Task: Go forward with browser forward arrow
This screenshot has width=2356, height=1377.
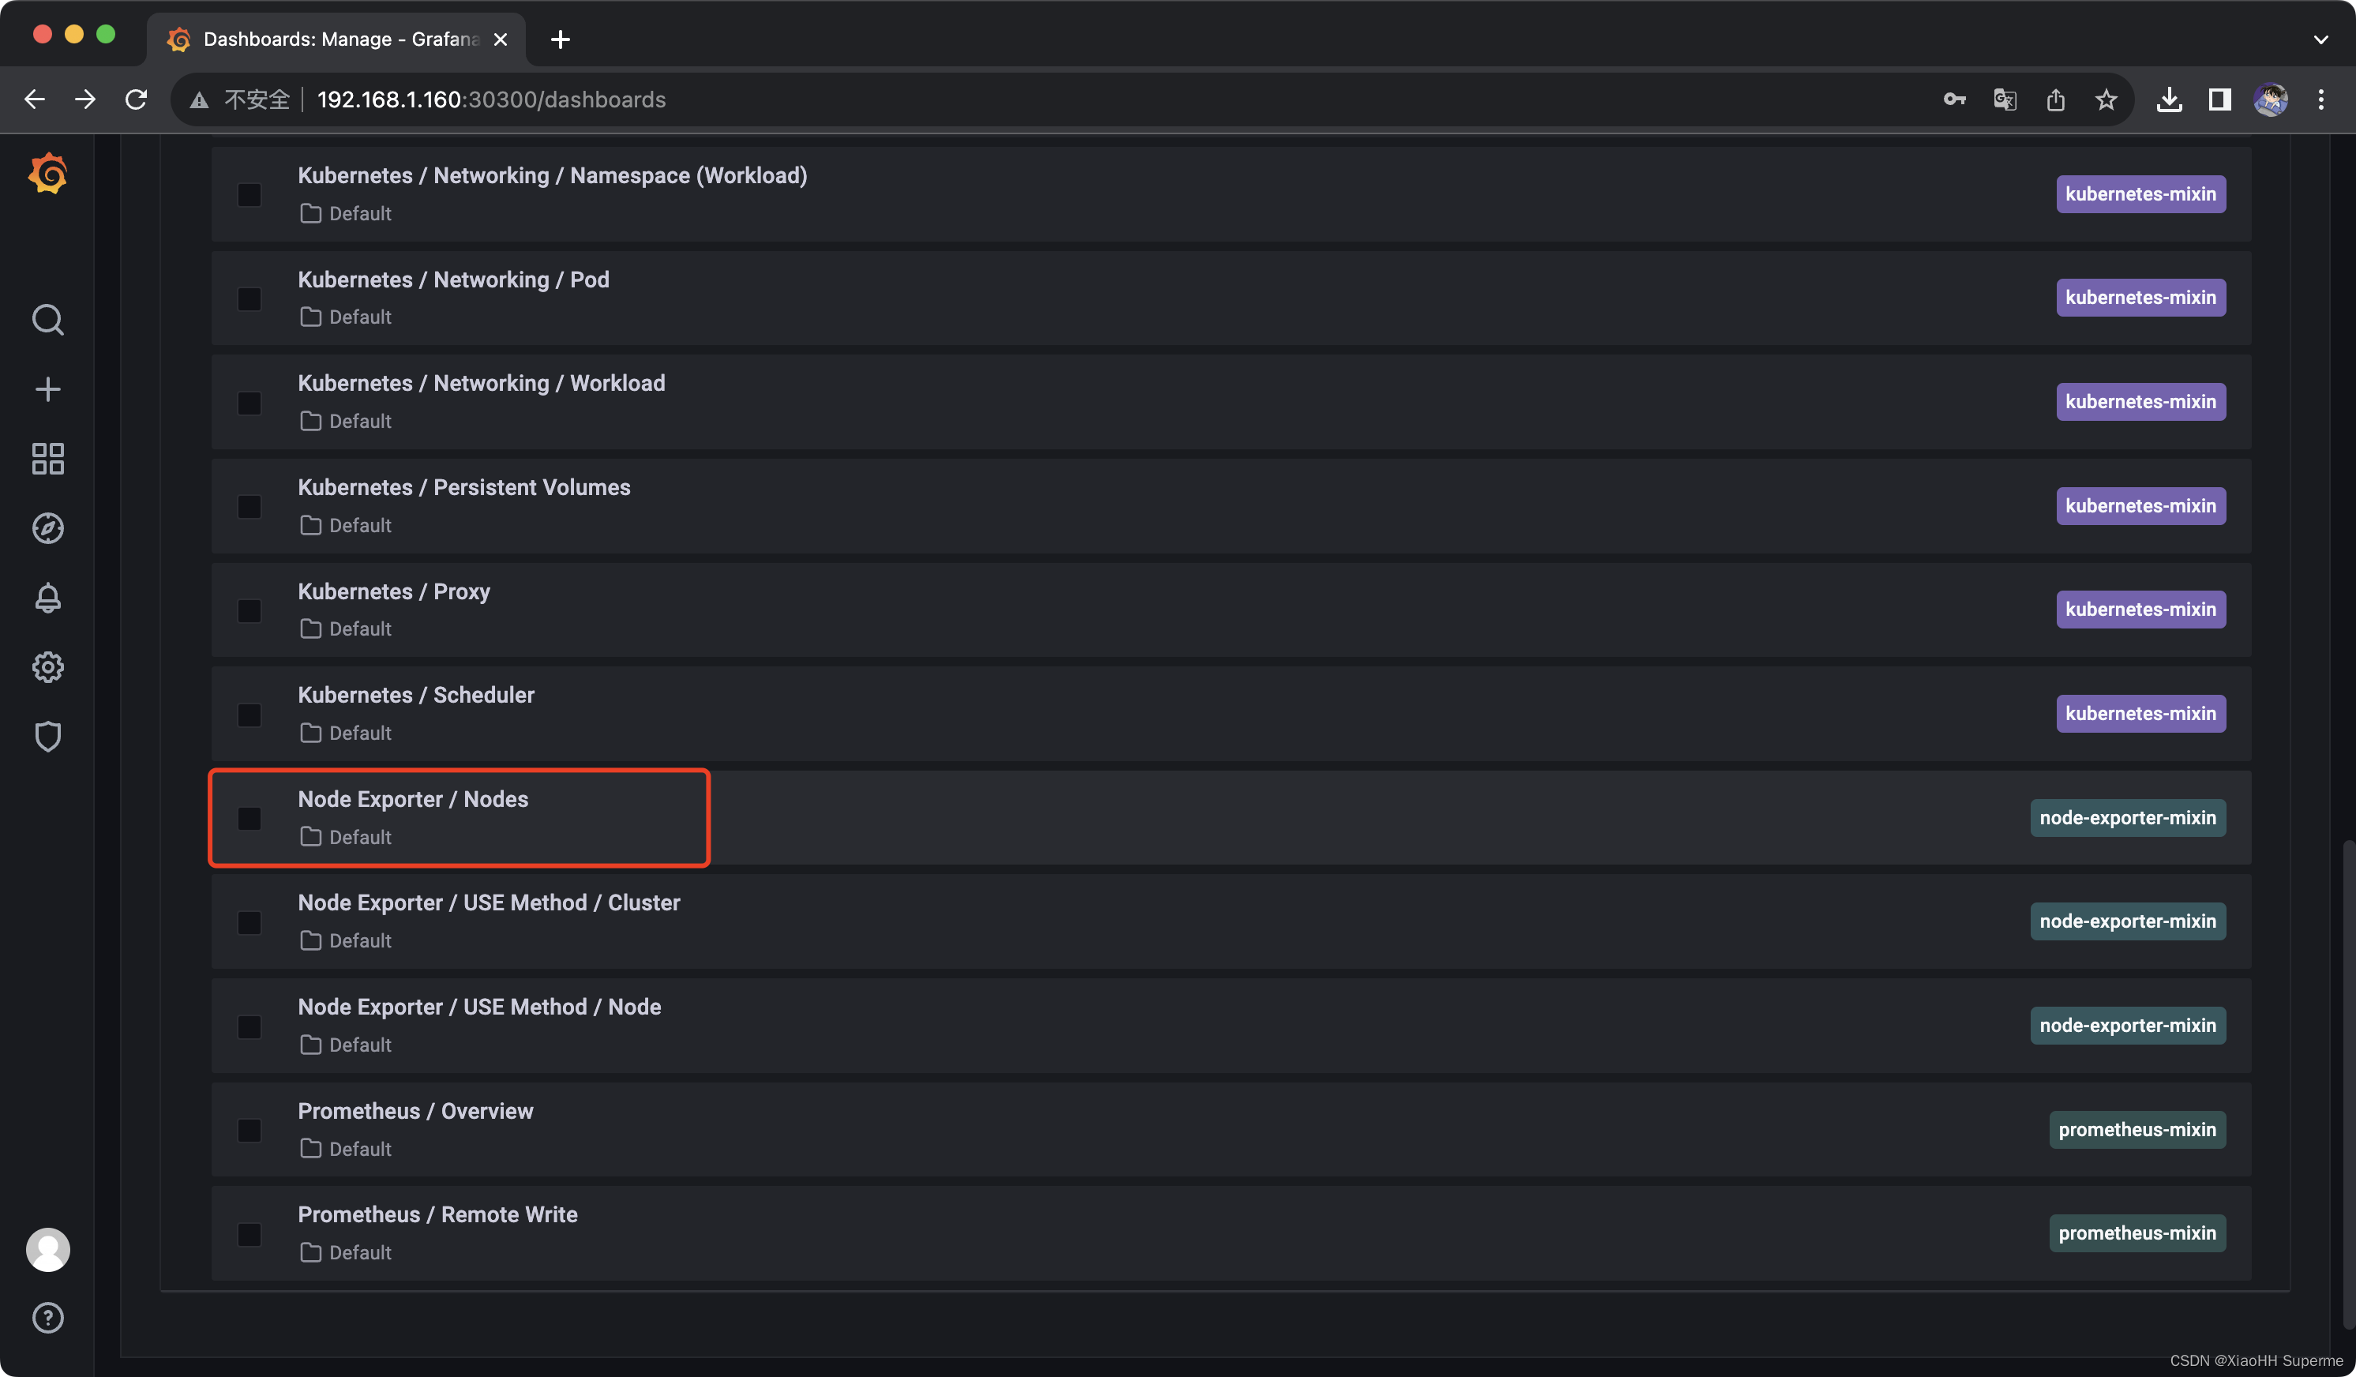Action: tap(85, 99)
